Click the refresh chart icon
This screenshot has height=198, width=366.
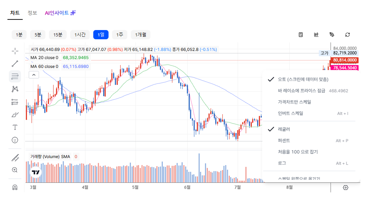click(348, 35)
